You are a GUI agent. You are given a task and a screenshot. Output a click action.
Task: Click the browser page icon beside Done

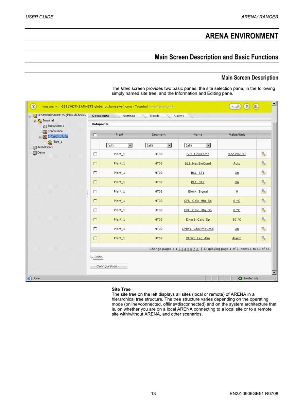[29, 278]
